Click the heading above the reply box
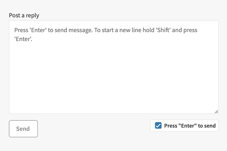227x151 pixels. [x=24, y=15]
